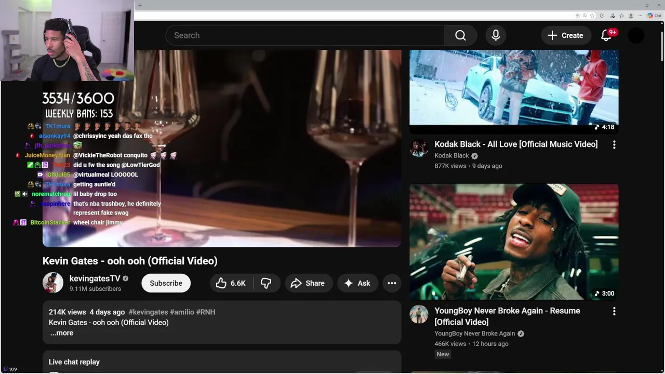This screenshot has width=665, height=374.
Task: Click '214K views 4 days ago' text
Action: (87, 312)
